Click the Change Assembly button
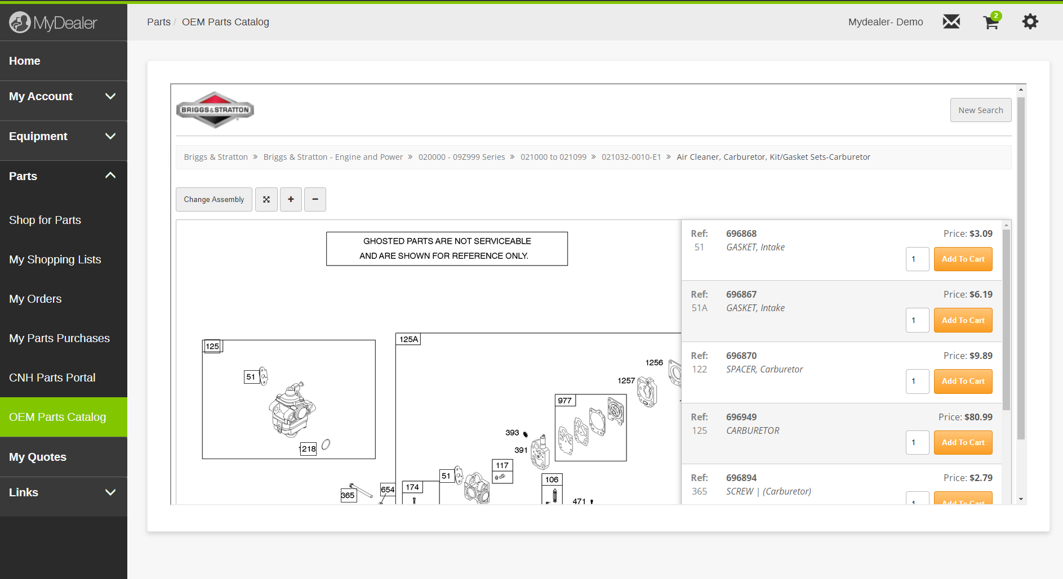Screen dimensions: 1063x579 coord(214,200)
